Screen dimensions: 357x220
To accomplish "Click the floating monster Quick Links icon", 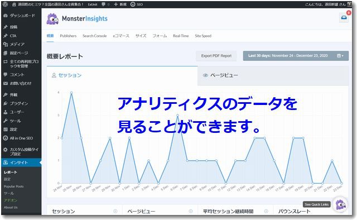I will click(340, 204).
